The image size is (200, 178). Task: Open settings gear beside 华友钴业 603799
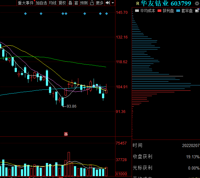pos(197,3)
